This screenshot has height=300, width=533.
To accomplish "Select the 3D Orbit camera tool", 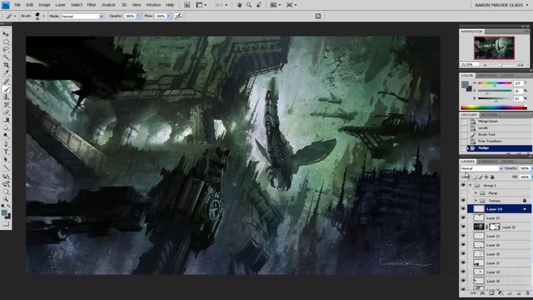I will (6, 184).
